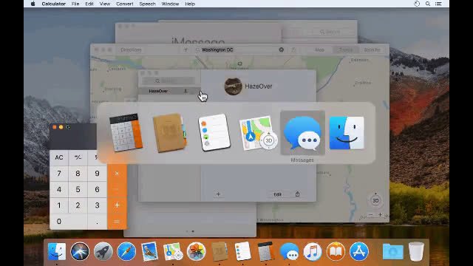Open Downloads folder in the Dock
This screenshot has height=266, width=473.
(x=392, y=252)
